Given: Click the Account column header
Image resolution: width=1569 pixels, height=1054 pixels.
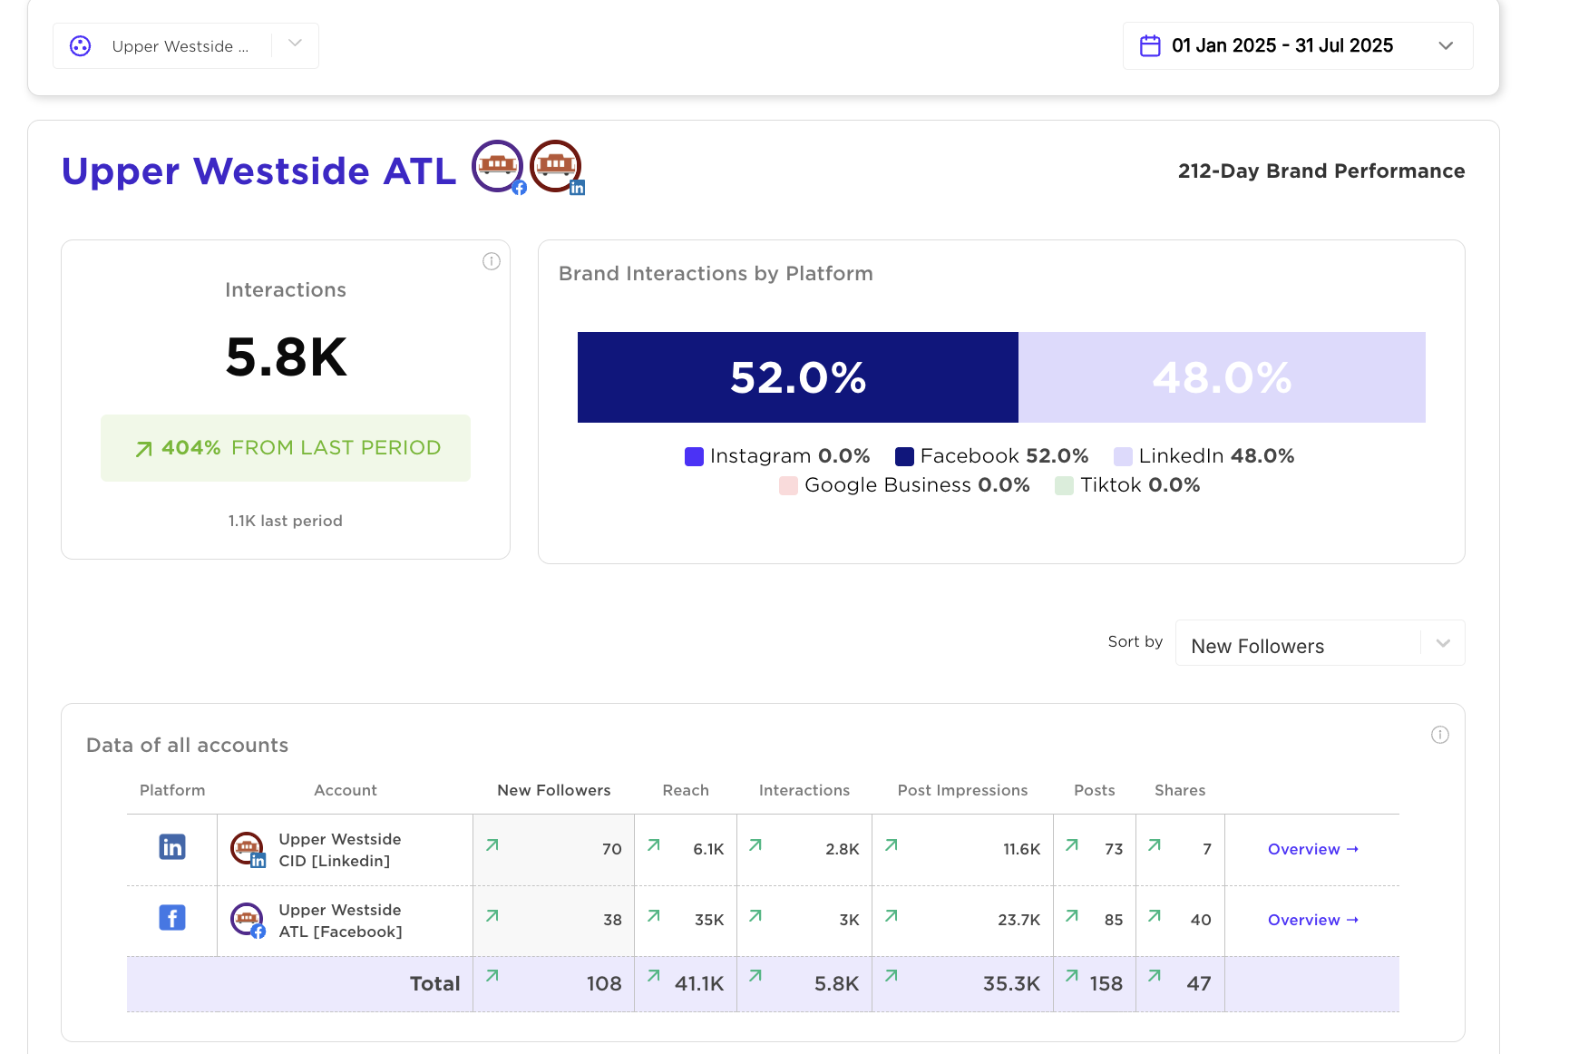Looking at the screenshot, I should (x=346, y=790).
